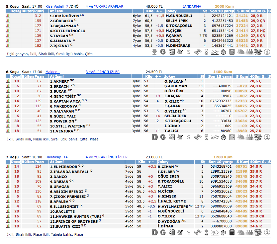
Task: Click the dollar sign icon under race 6
Action: pos(189,137)
